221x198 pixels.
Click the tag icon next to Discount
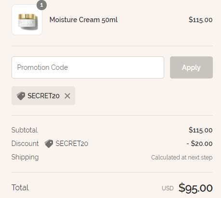[x=49, y=144]
